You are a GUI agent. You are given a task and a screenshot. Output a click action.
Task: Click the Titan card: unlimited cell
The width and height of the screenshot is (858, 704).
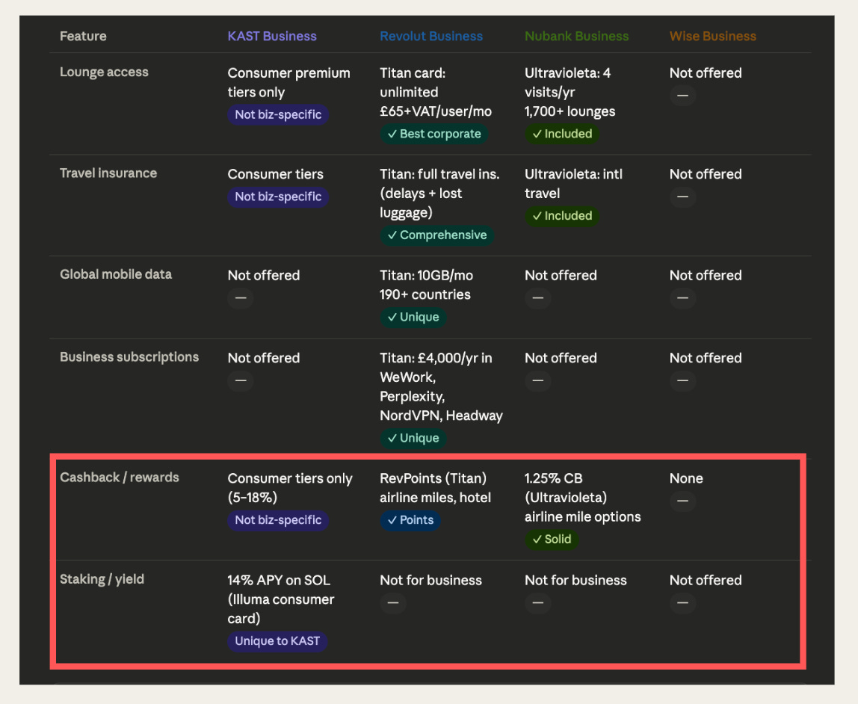tap(436, 93)
